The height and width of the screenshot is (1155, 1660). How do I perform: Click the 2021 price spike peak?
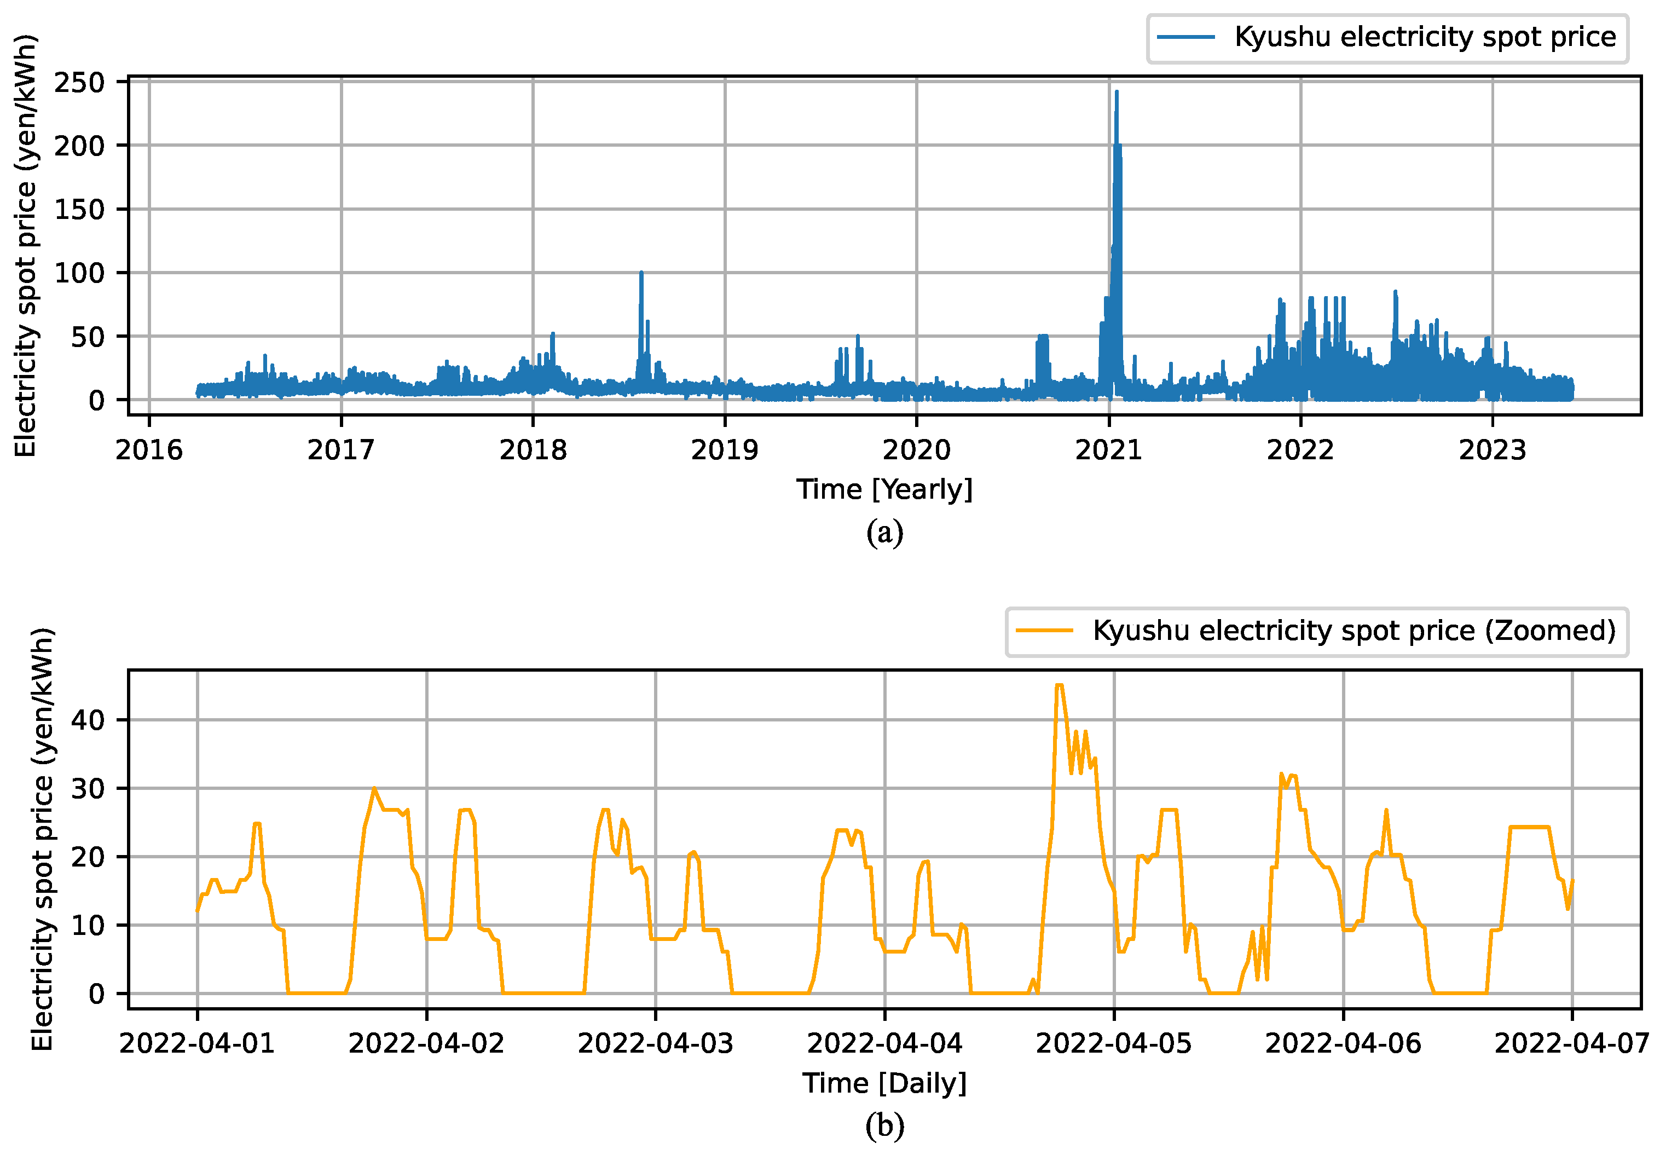(1117, 93)
